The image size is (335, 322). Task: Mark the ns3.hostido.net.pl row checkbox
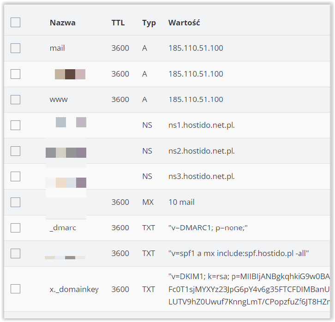[15, 176]
